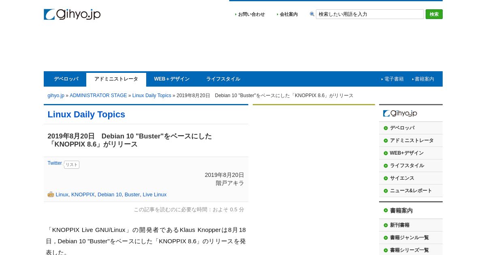This screenshot has height=255, width=486.
Task: Open sidebar WEB+デザイン link
Action: coord(407,153)
